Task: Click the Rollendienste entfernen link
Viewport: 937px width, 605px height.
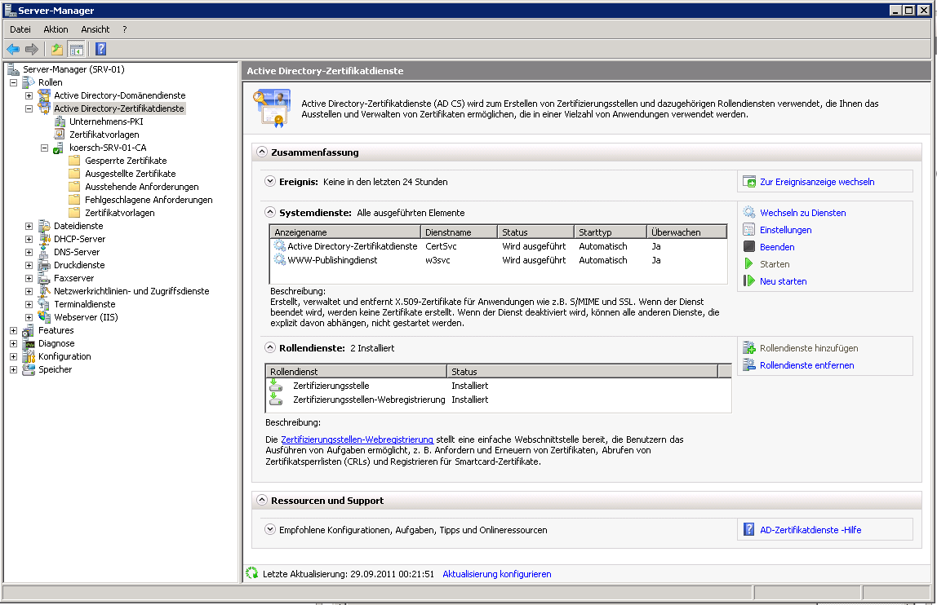Action: (x=806, y=365)
